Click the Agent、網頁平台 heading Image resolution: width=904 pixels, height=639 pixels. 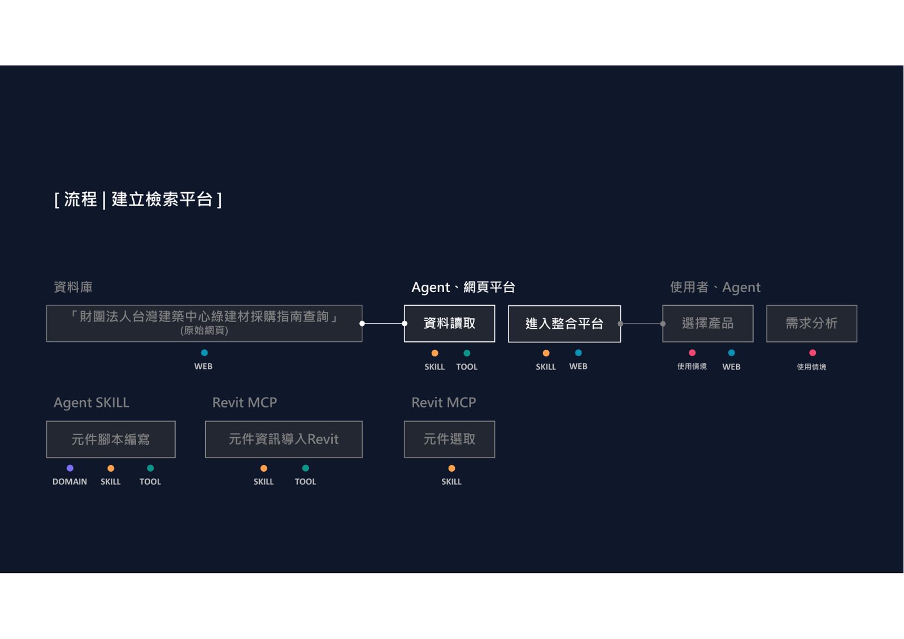point(463,287)
